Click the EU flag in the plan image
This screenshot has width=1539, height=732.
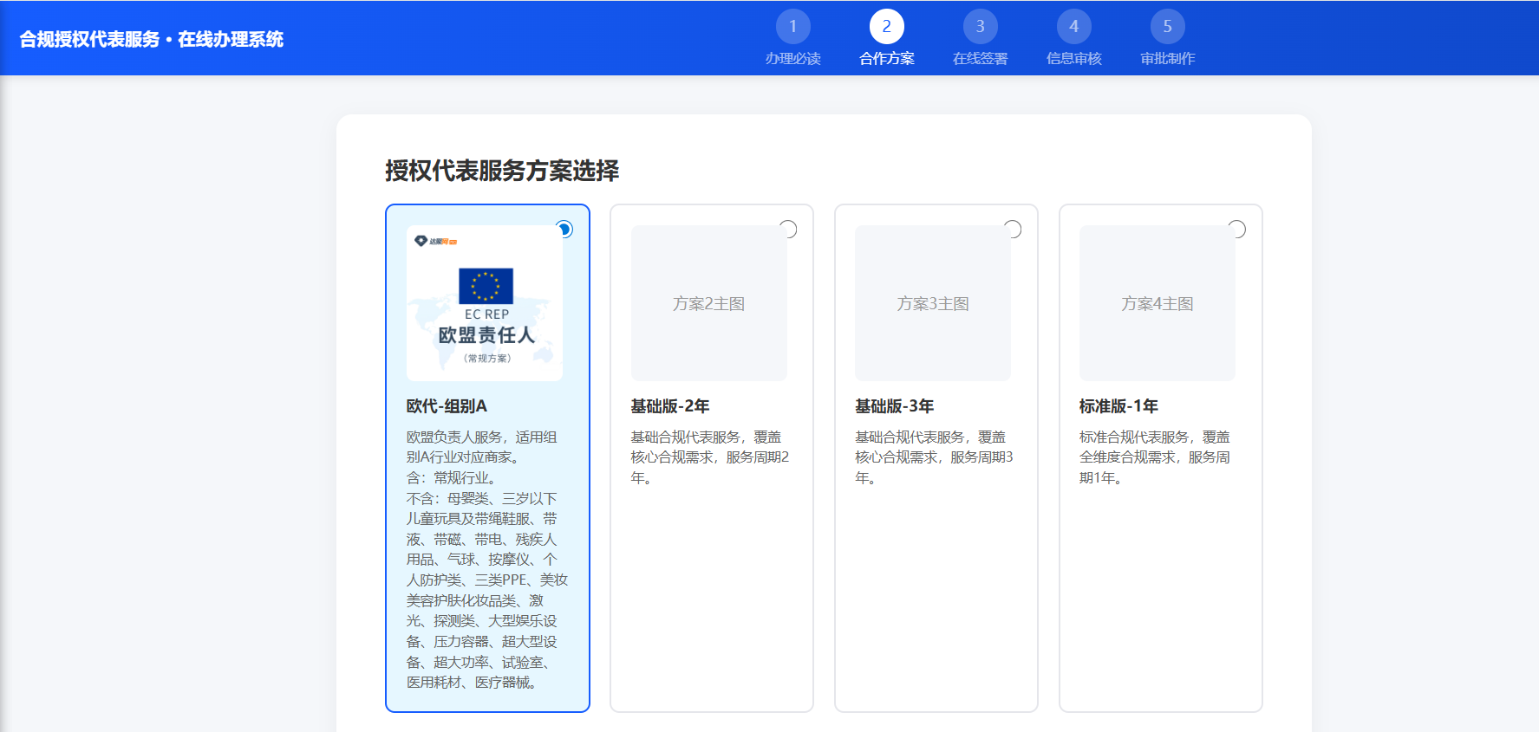(486, 286)
